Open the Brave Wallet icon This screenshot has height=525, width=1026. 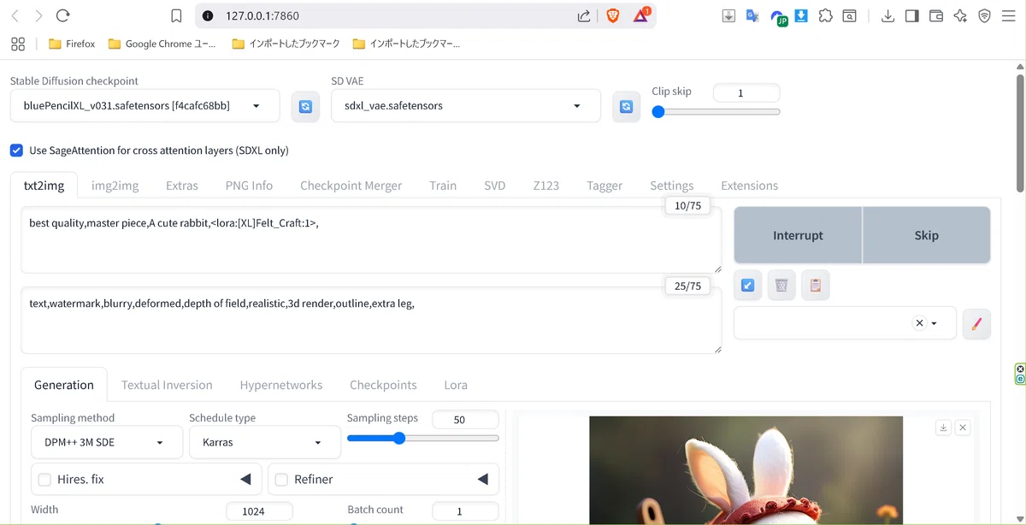[935, 15]
